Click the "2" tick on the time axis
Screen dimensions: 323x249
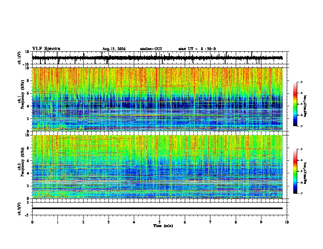pos(83,222)
